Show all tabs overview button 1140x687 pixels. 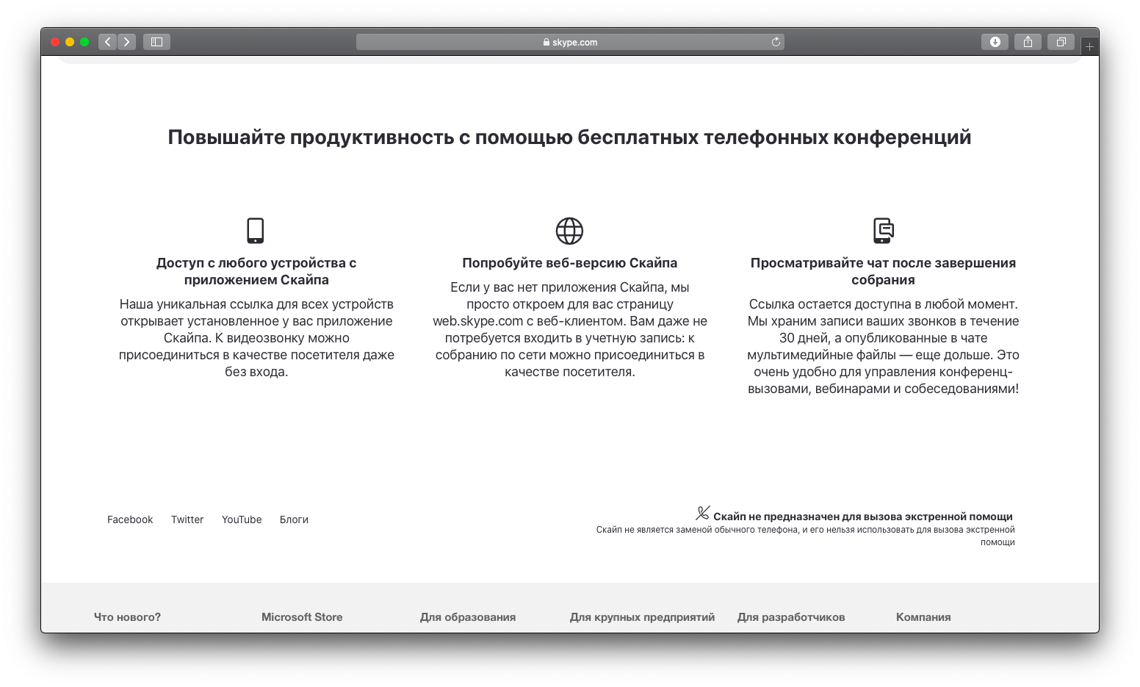pyautogui.click(x=1061, y=42)
